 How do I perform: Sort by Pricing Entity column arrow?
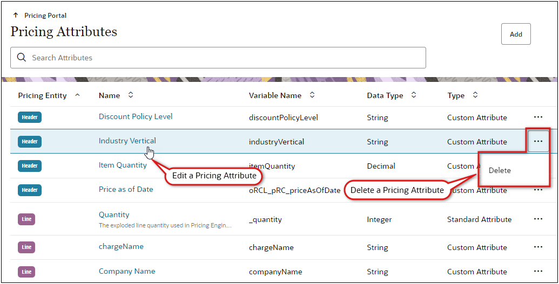[77, 95]
